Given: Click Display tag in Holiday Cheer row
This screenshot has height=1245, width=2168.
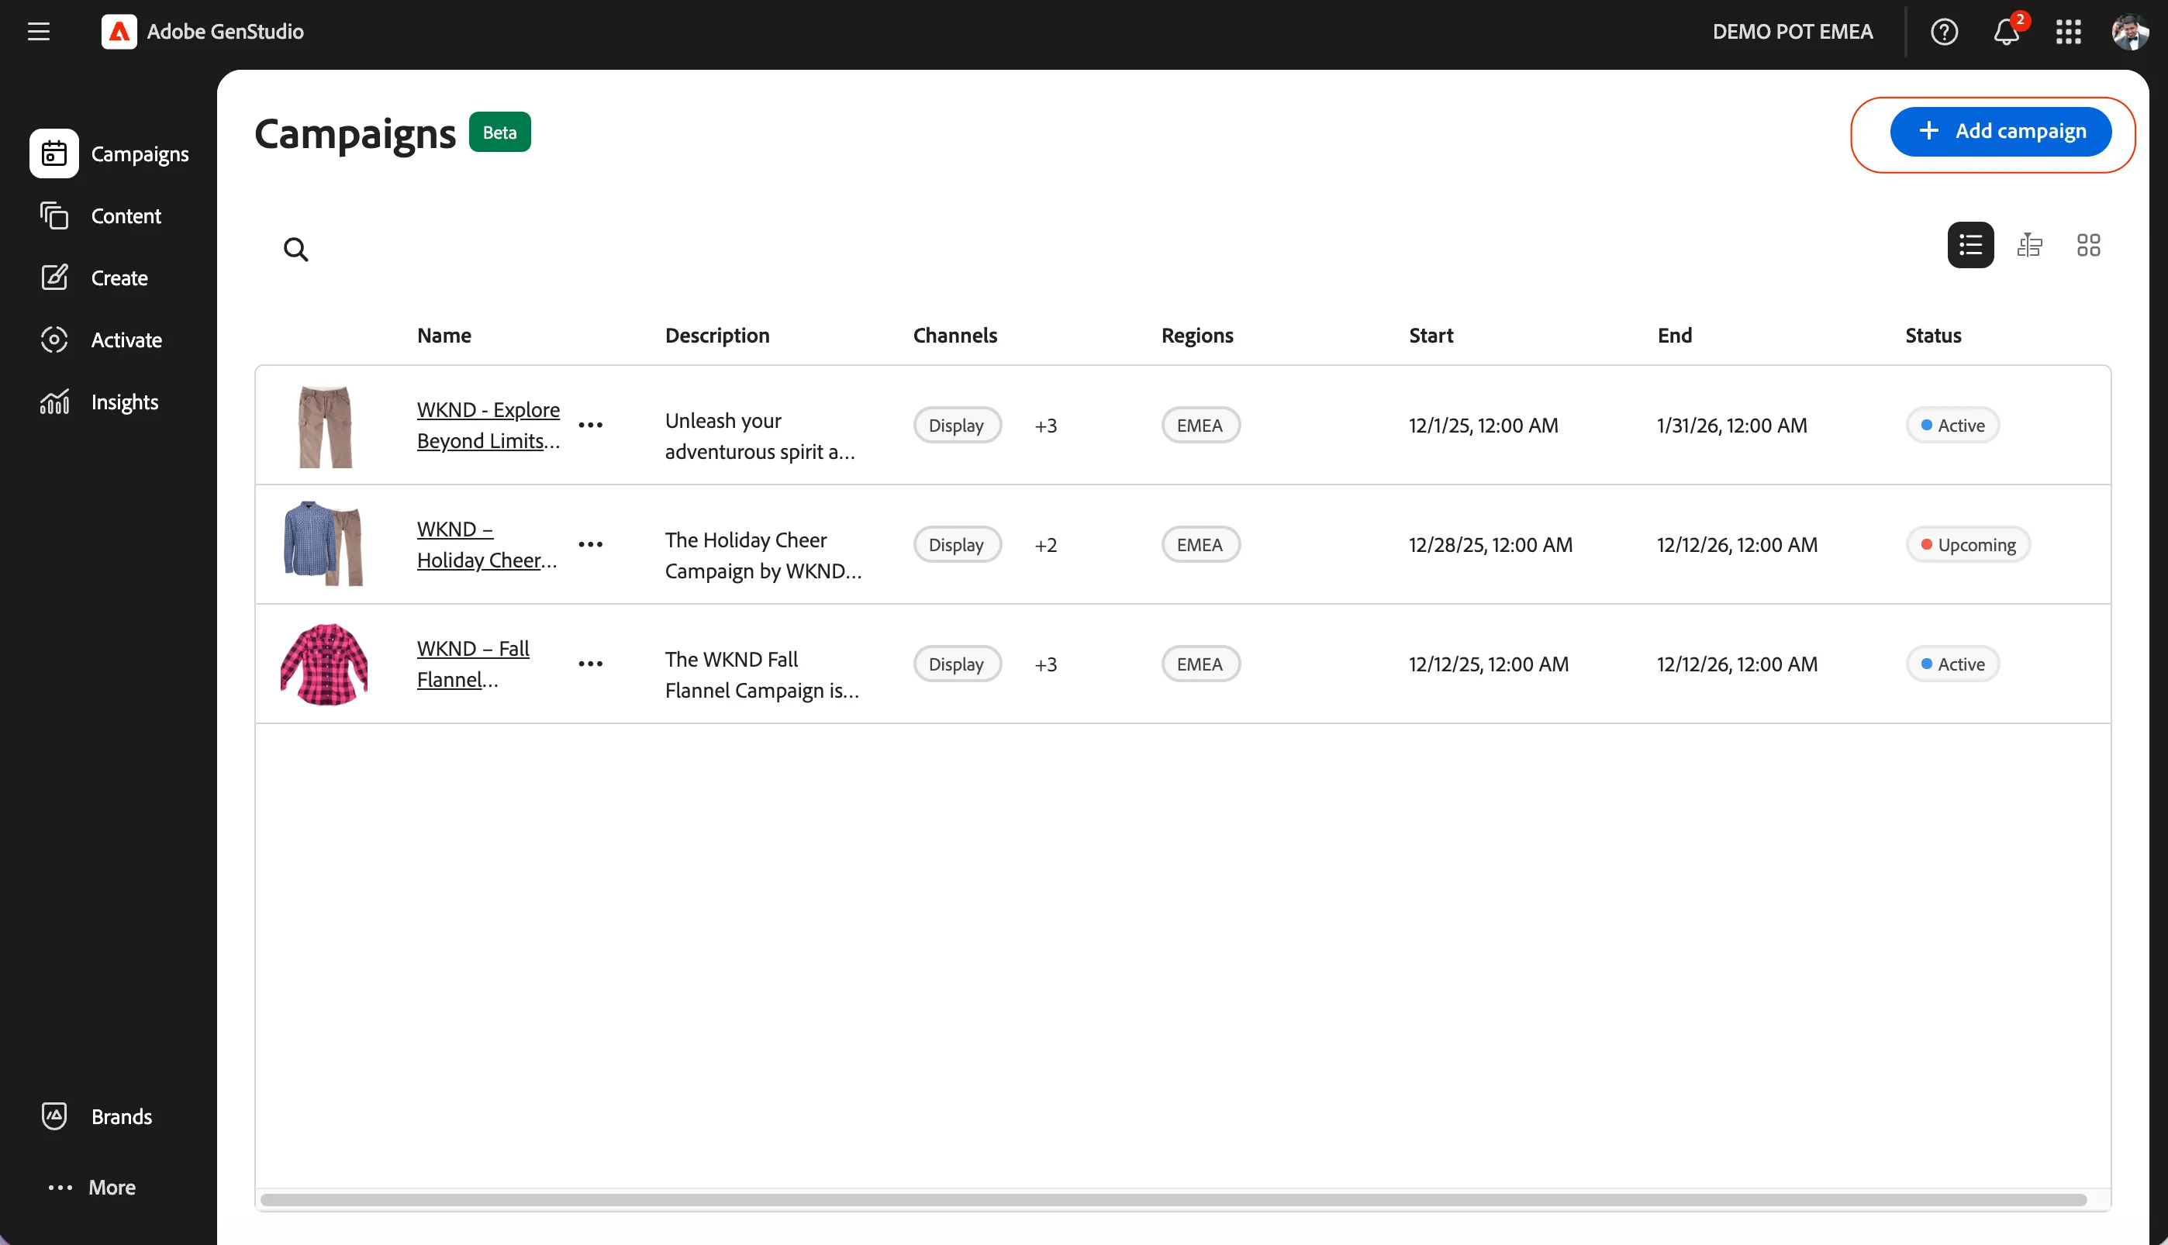Looking at the screenshot, I should pos(957,545).
